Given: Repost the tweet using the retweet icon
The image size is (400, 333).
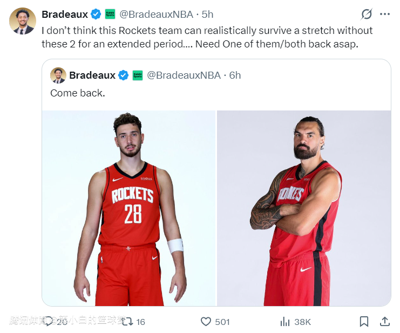Looking at the screenshot, I should coord(127,322).
